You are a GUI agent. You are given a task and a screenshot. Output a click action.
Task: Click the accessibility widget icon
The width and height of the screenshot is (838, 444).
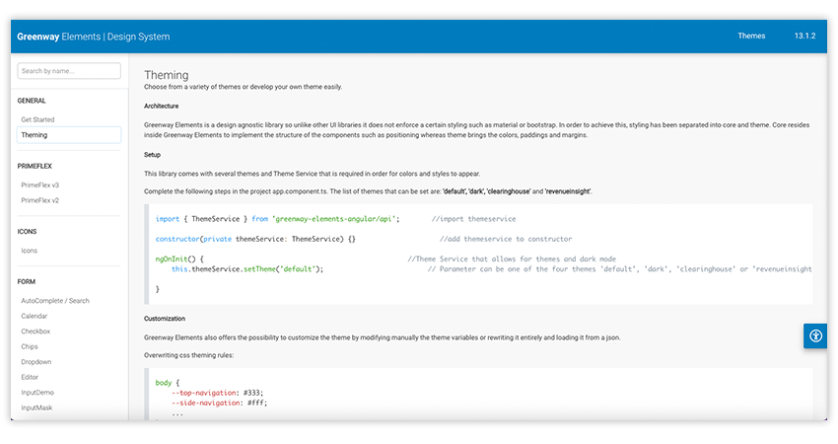click(x=815, y=335)
